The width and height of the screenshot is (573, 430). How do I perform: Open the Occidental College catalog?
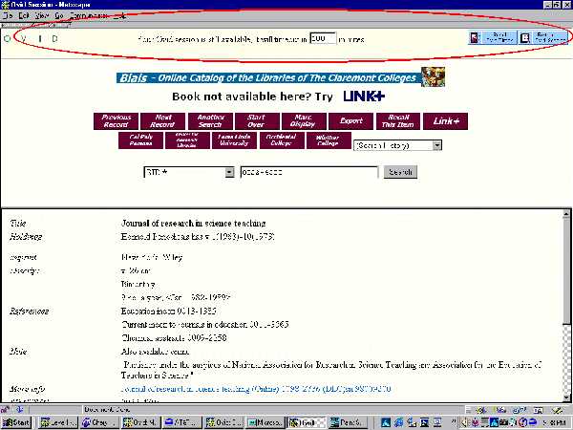click(x=280, y=140)
